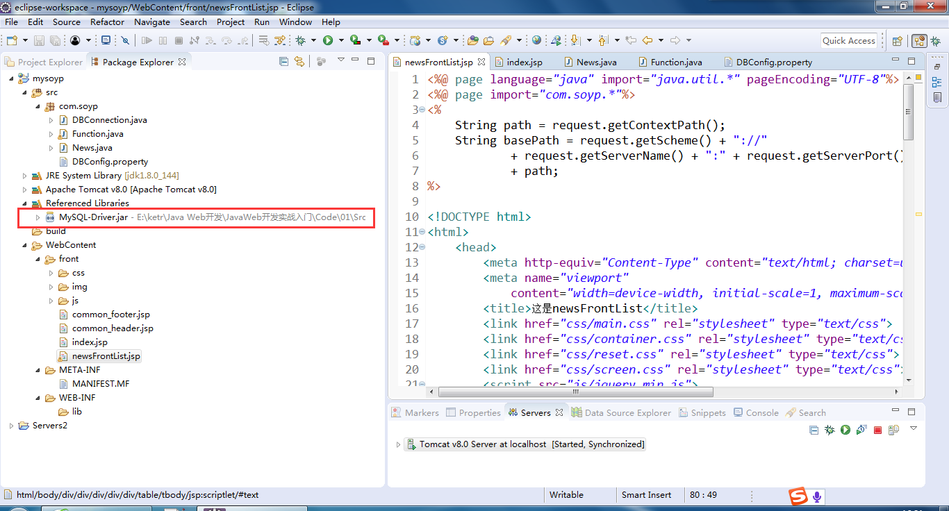Select the Tomcat v8.0 Server at localhost row
949x511 pixels.
tap(526, 444)
